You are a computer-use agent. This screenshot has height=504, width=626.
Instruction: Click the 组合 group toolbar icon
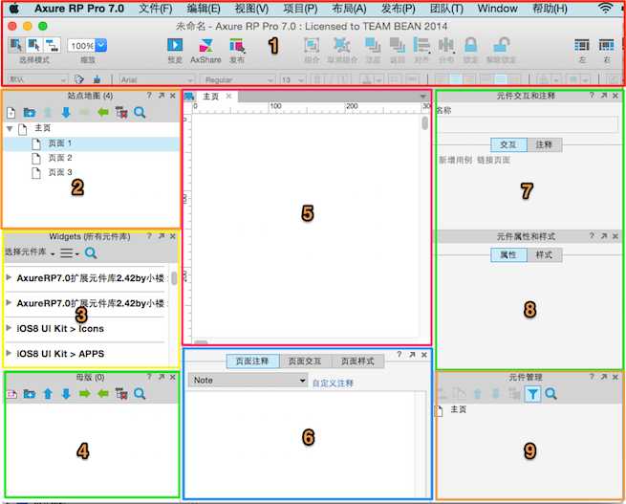312,45
